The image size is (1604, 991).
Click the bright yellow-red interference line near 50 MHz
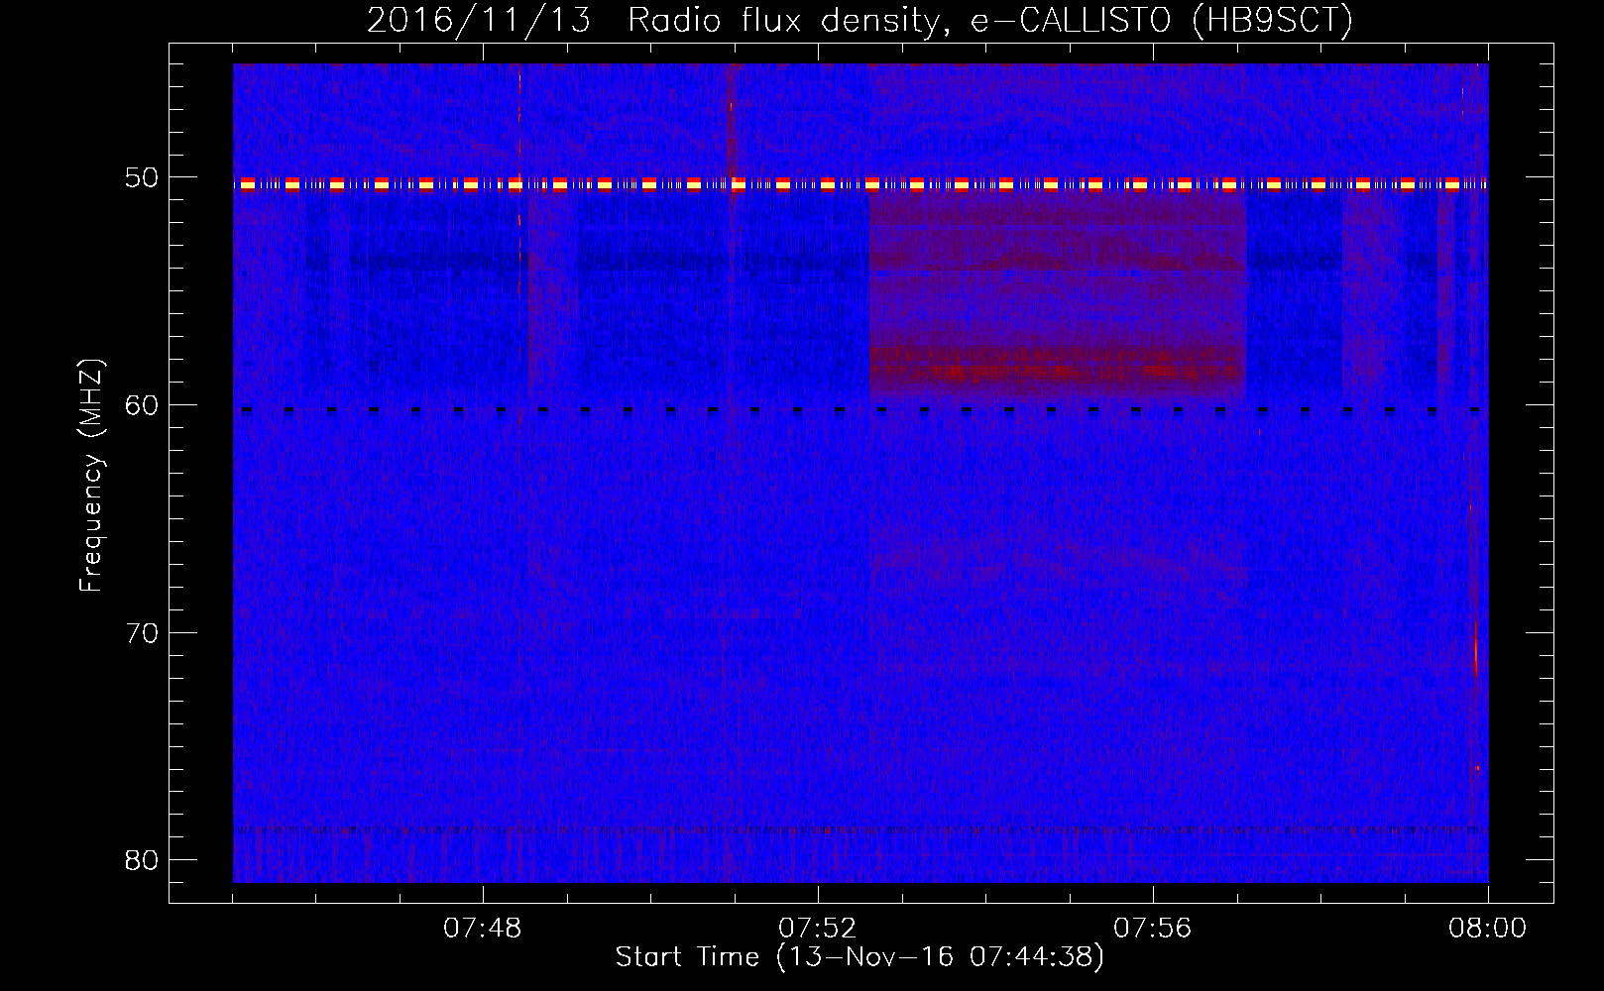click(860, 184)
